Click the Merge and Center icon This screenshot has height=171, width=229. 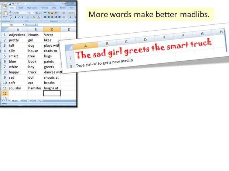(64, 17)
